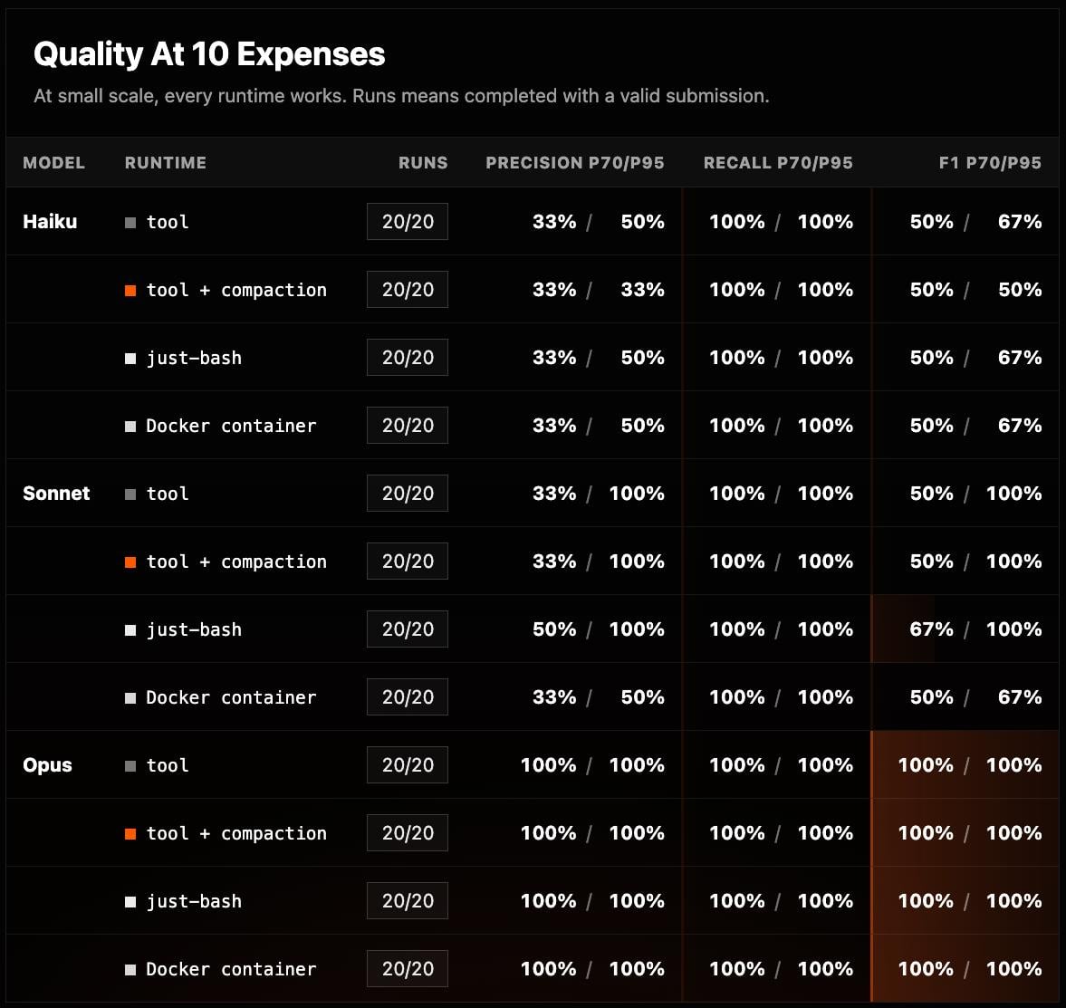
Task: Click the tool runtime label in Sonnet row
Action: point(168,494)
